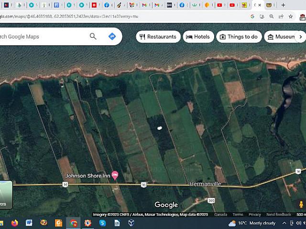Open the Privacy link in the map footer
The height and width of the screenshot is (229, 306).
coord(255,214)
